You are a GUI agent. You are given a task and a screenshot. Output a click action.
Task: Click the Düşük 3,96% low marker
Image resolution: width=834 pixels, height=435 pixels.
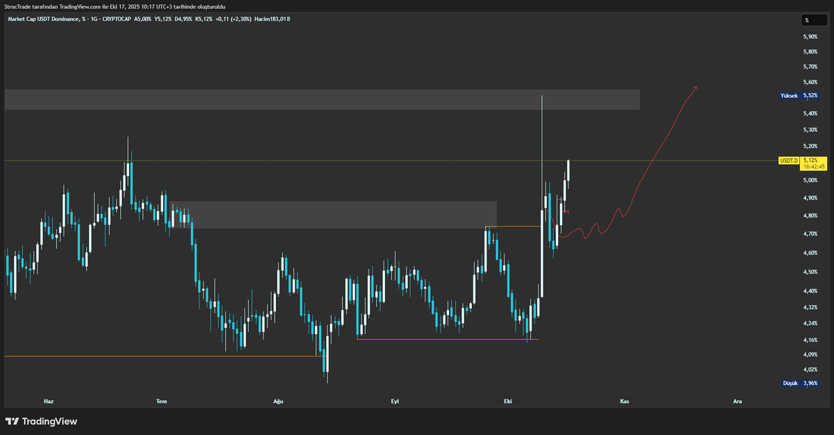[x=801, y=383]
